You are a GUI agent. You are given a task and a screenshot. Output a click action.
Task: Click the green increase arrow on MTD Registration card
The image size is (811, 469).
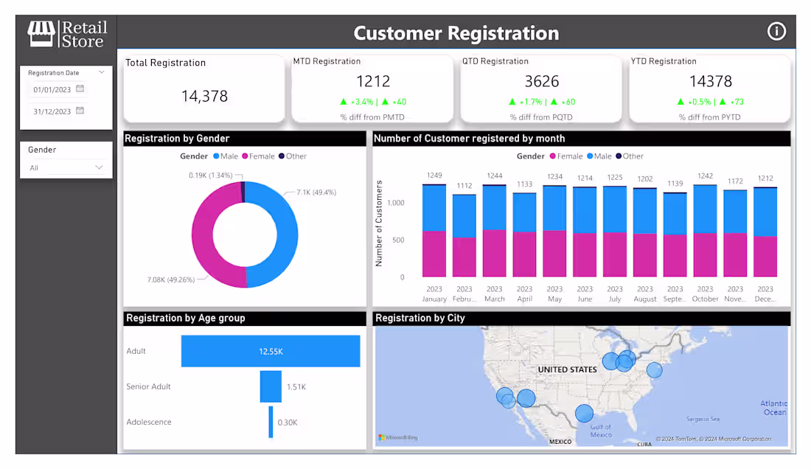pyautogui.click(x=343, y=100)
